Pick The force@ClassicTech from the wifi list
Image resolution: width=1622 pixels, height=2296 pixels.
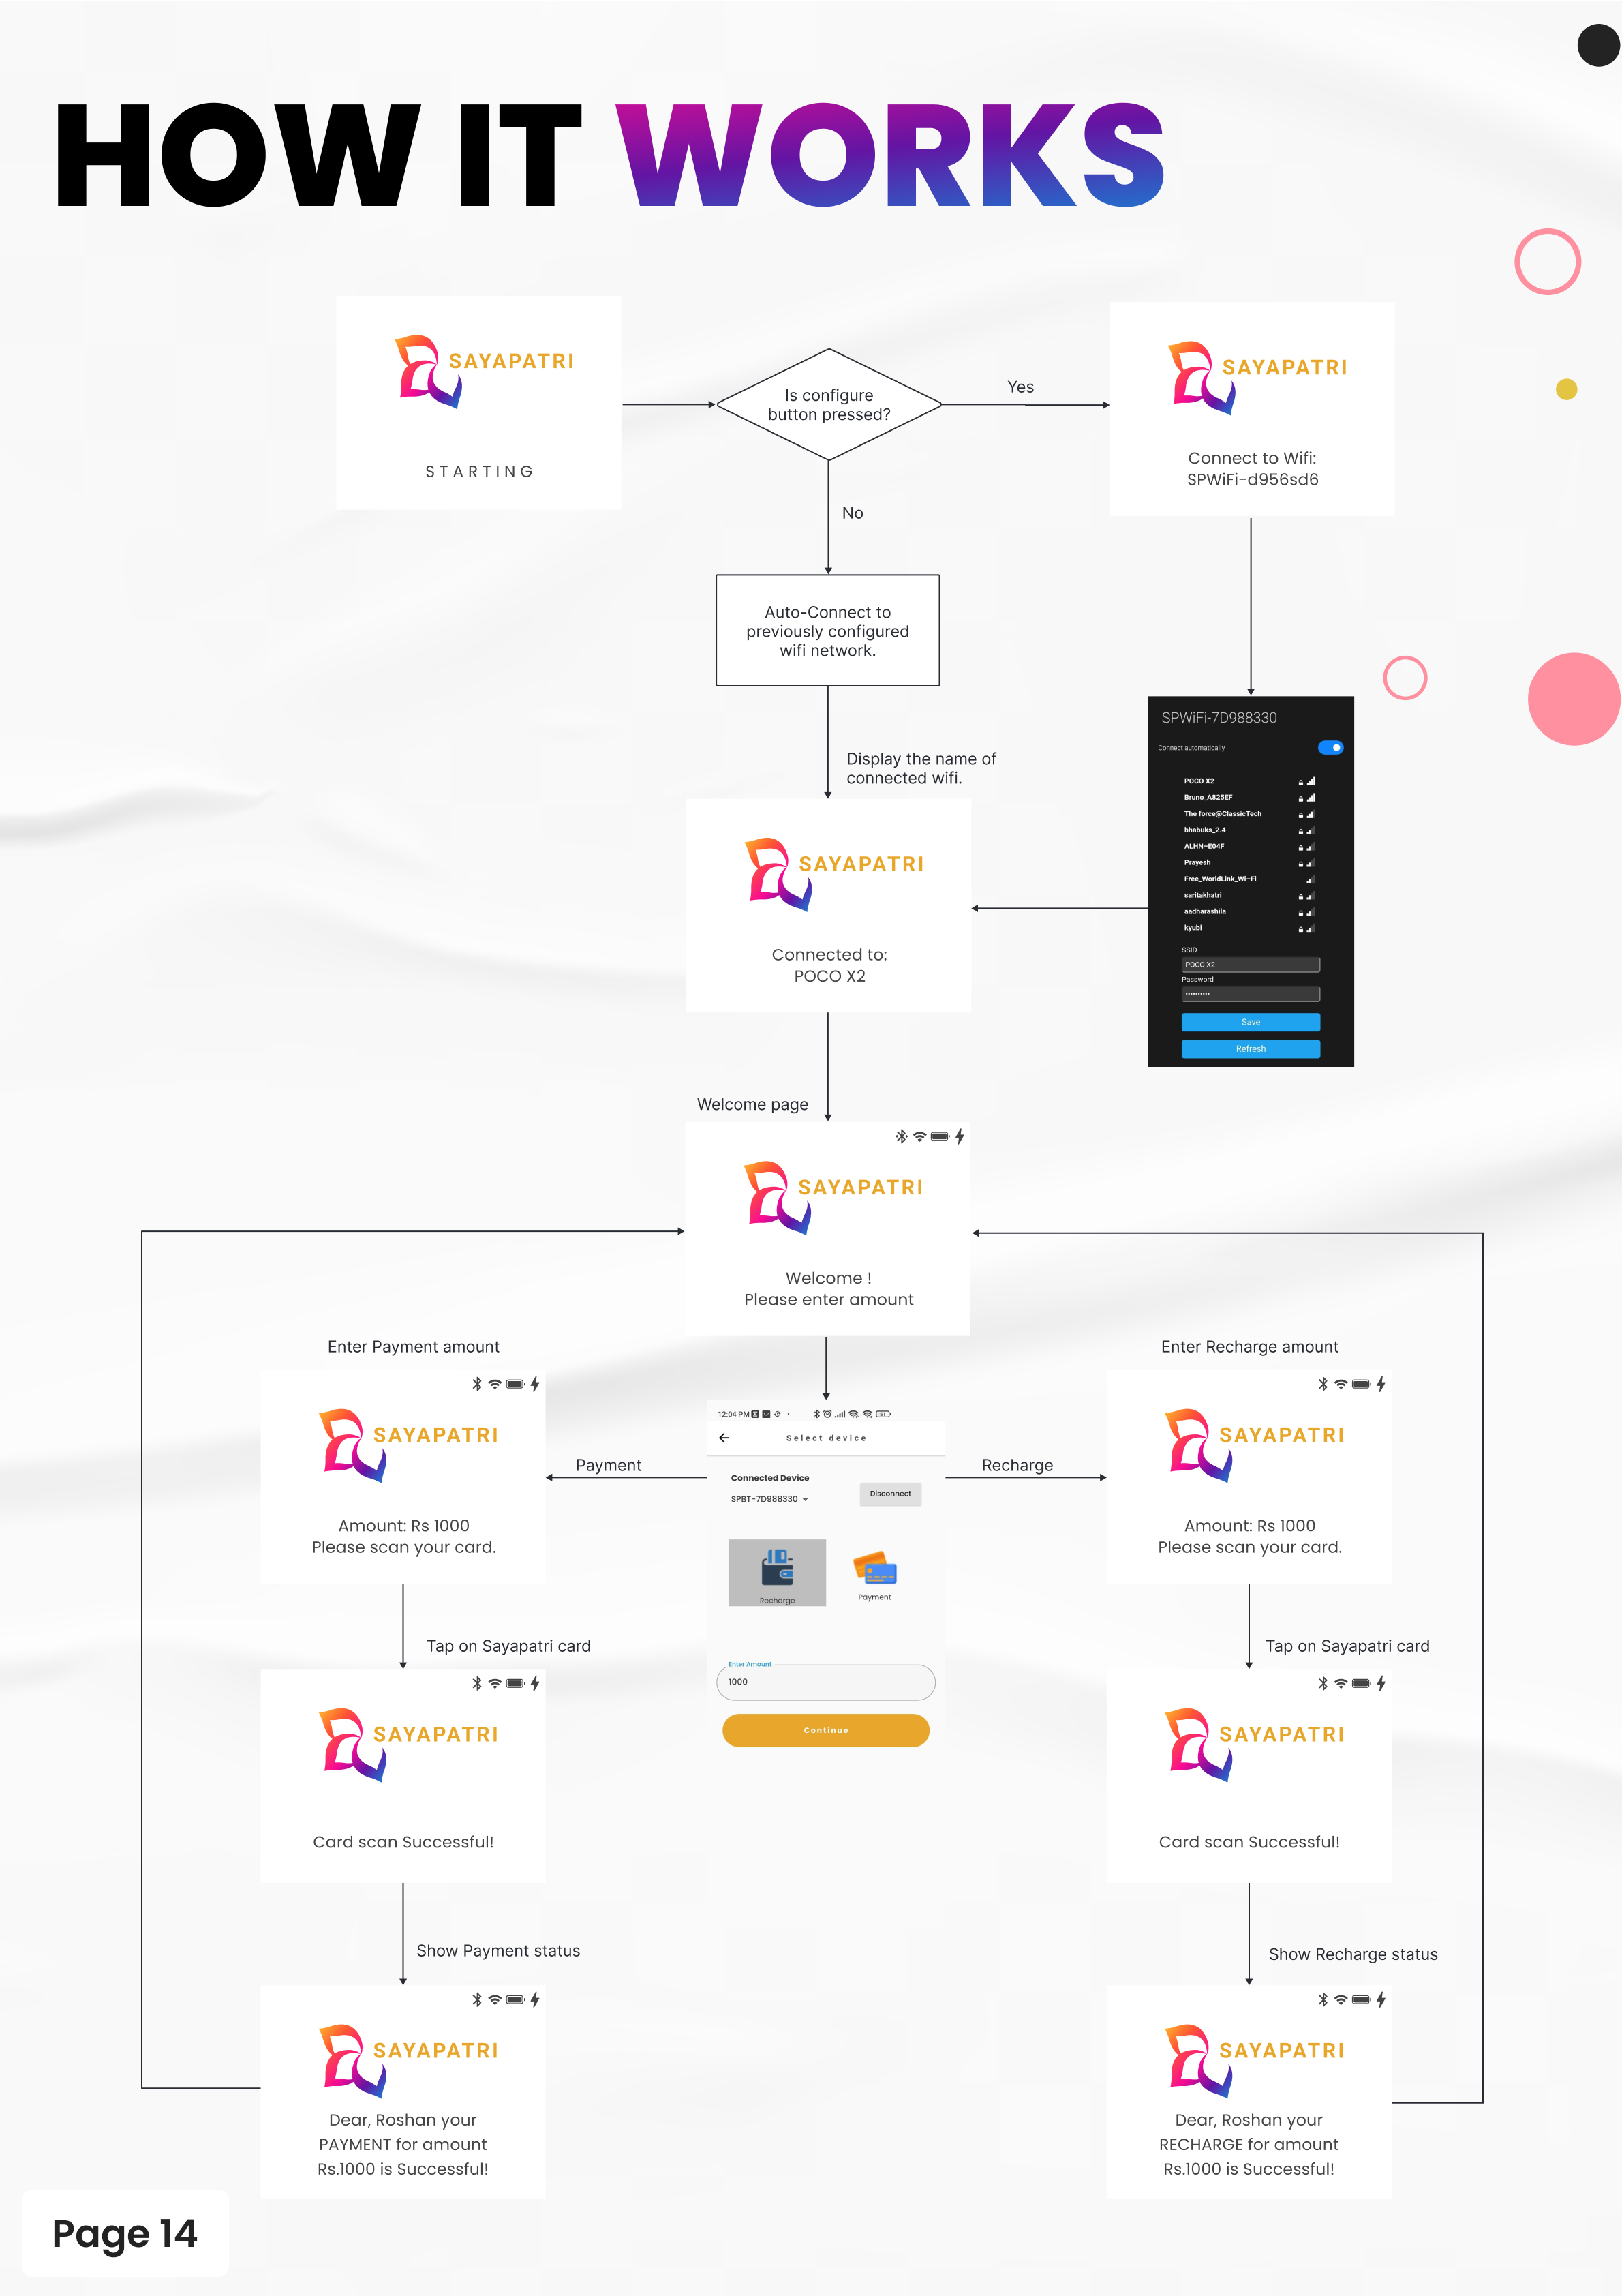pyautogui.click(x=1222, y=814)
